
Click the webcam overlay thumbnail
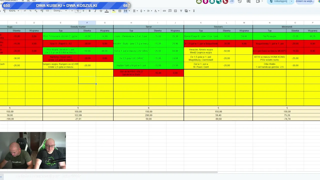[x=33, y=150]
